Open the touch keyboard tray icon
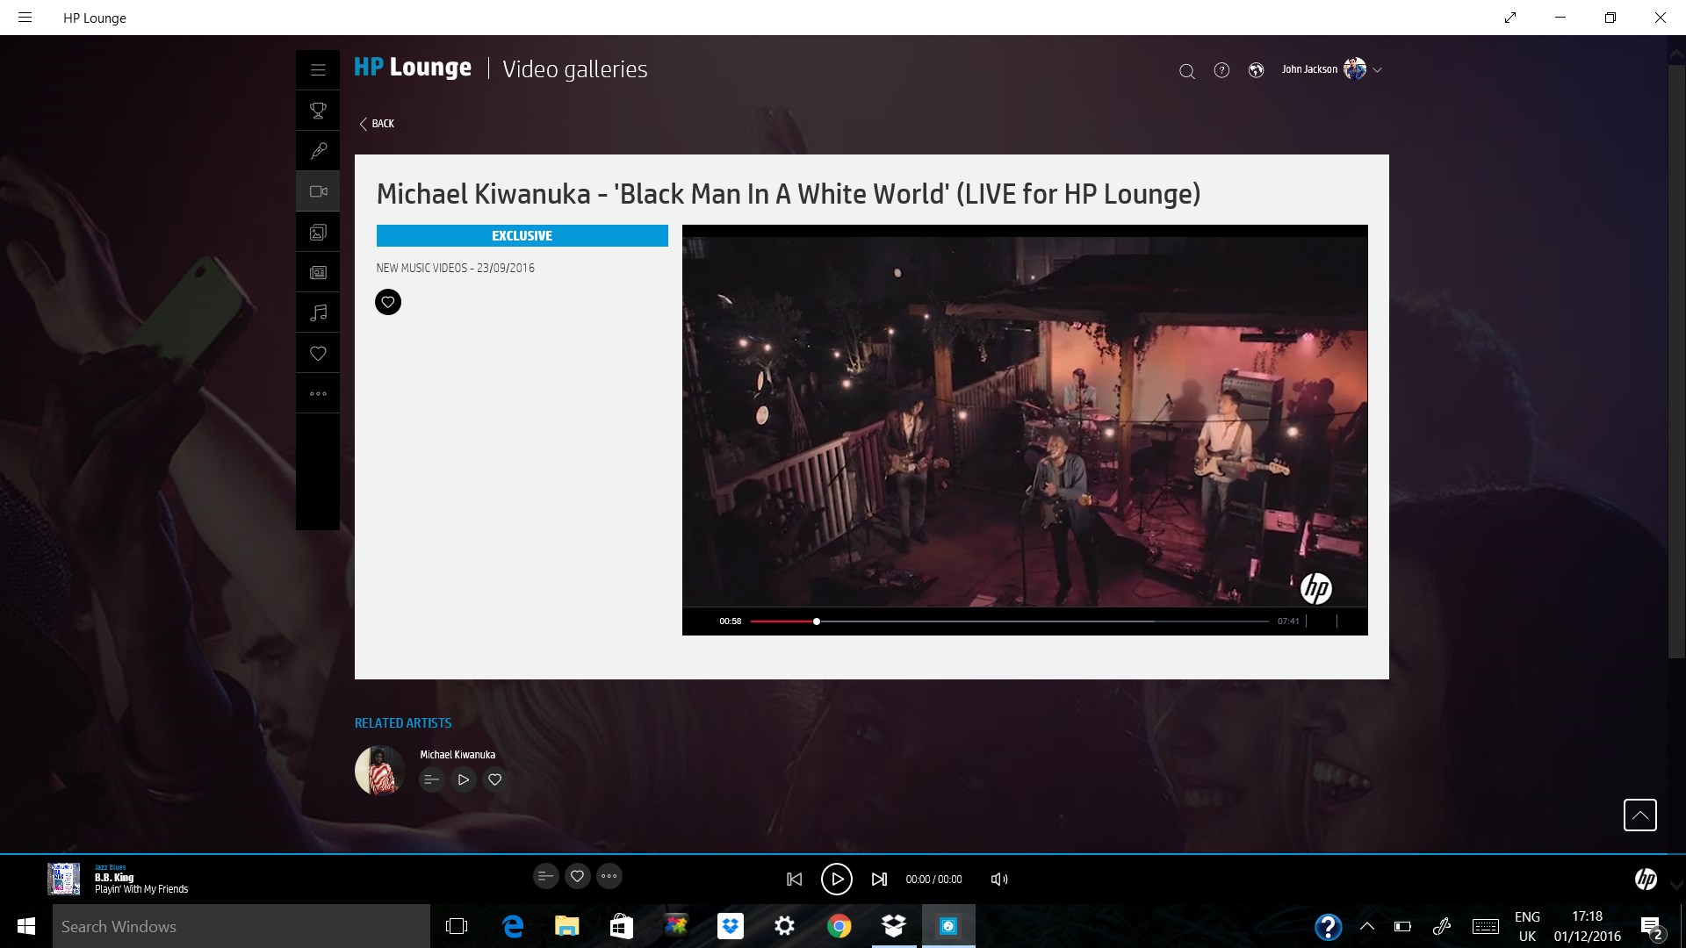Viewport: 1686px width, 948px height. 1485,926
